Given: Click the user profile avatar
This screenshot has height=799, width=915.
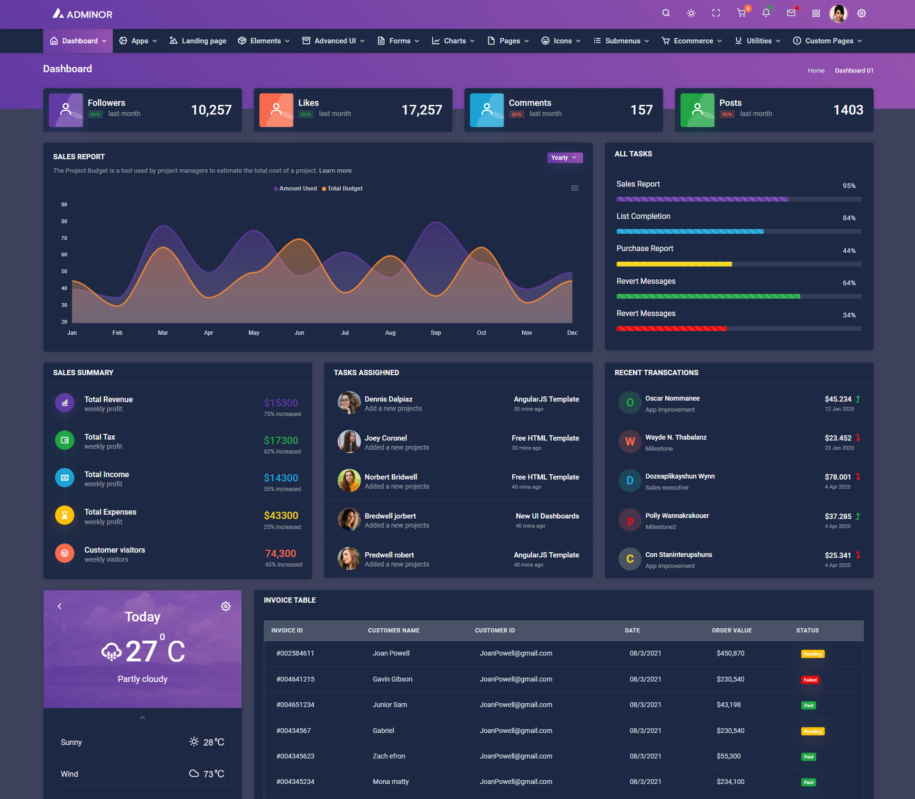Looking at the screenshot, I should (838, 13).
